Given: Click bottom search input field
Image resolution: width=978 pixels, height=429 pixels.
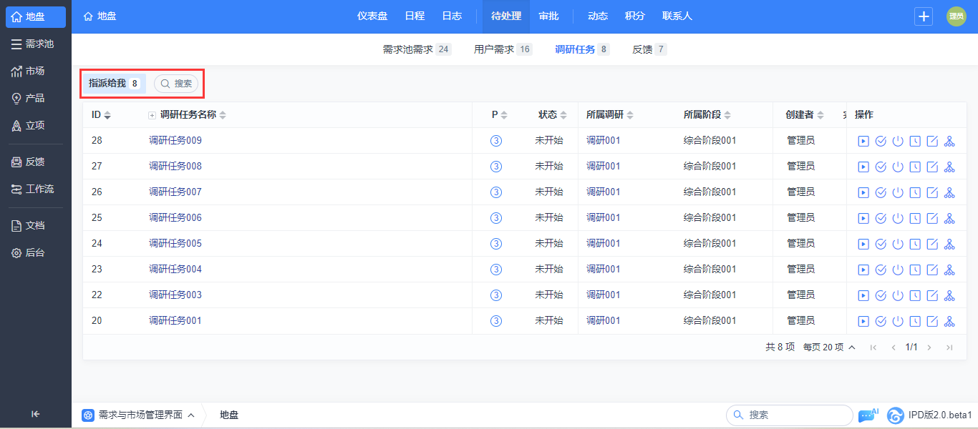Looking at the screenshot, I should click(795, 415).
